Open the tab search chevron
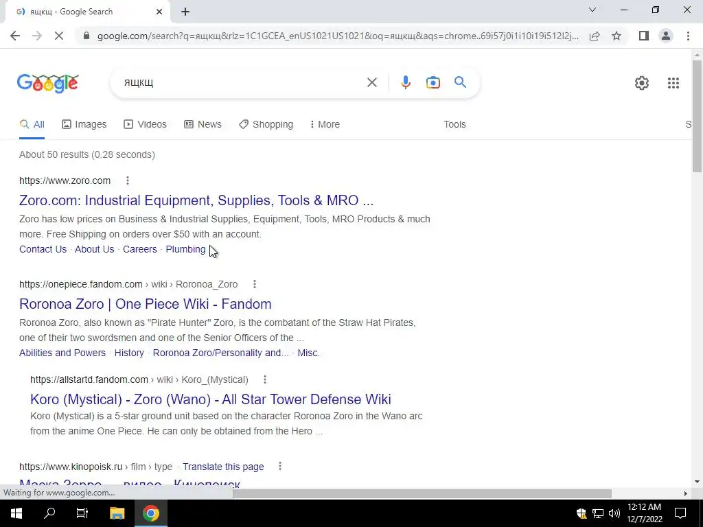The image size is (703, 527). pyautogui.click(x=592, y=10)
